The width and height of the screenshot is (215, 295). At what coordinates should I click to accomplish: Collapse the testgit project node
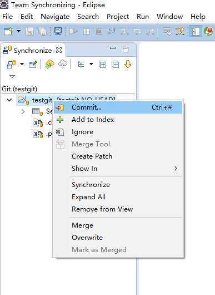click(9, 100)
